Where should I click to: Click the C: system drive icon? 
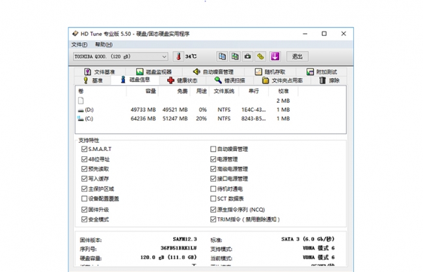tap(81, 118)
